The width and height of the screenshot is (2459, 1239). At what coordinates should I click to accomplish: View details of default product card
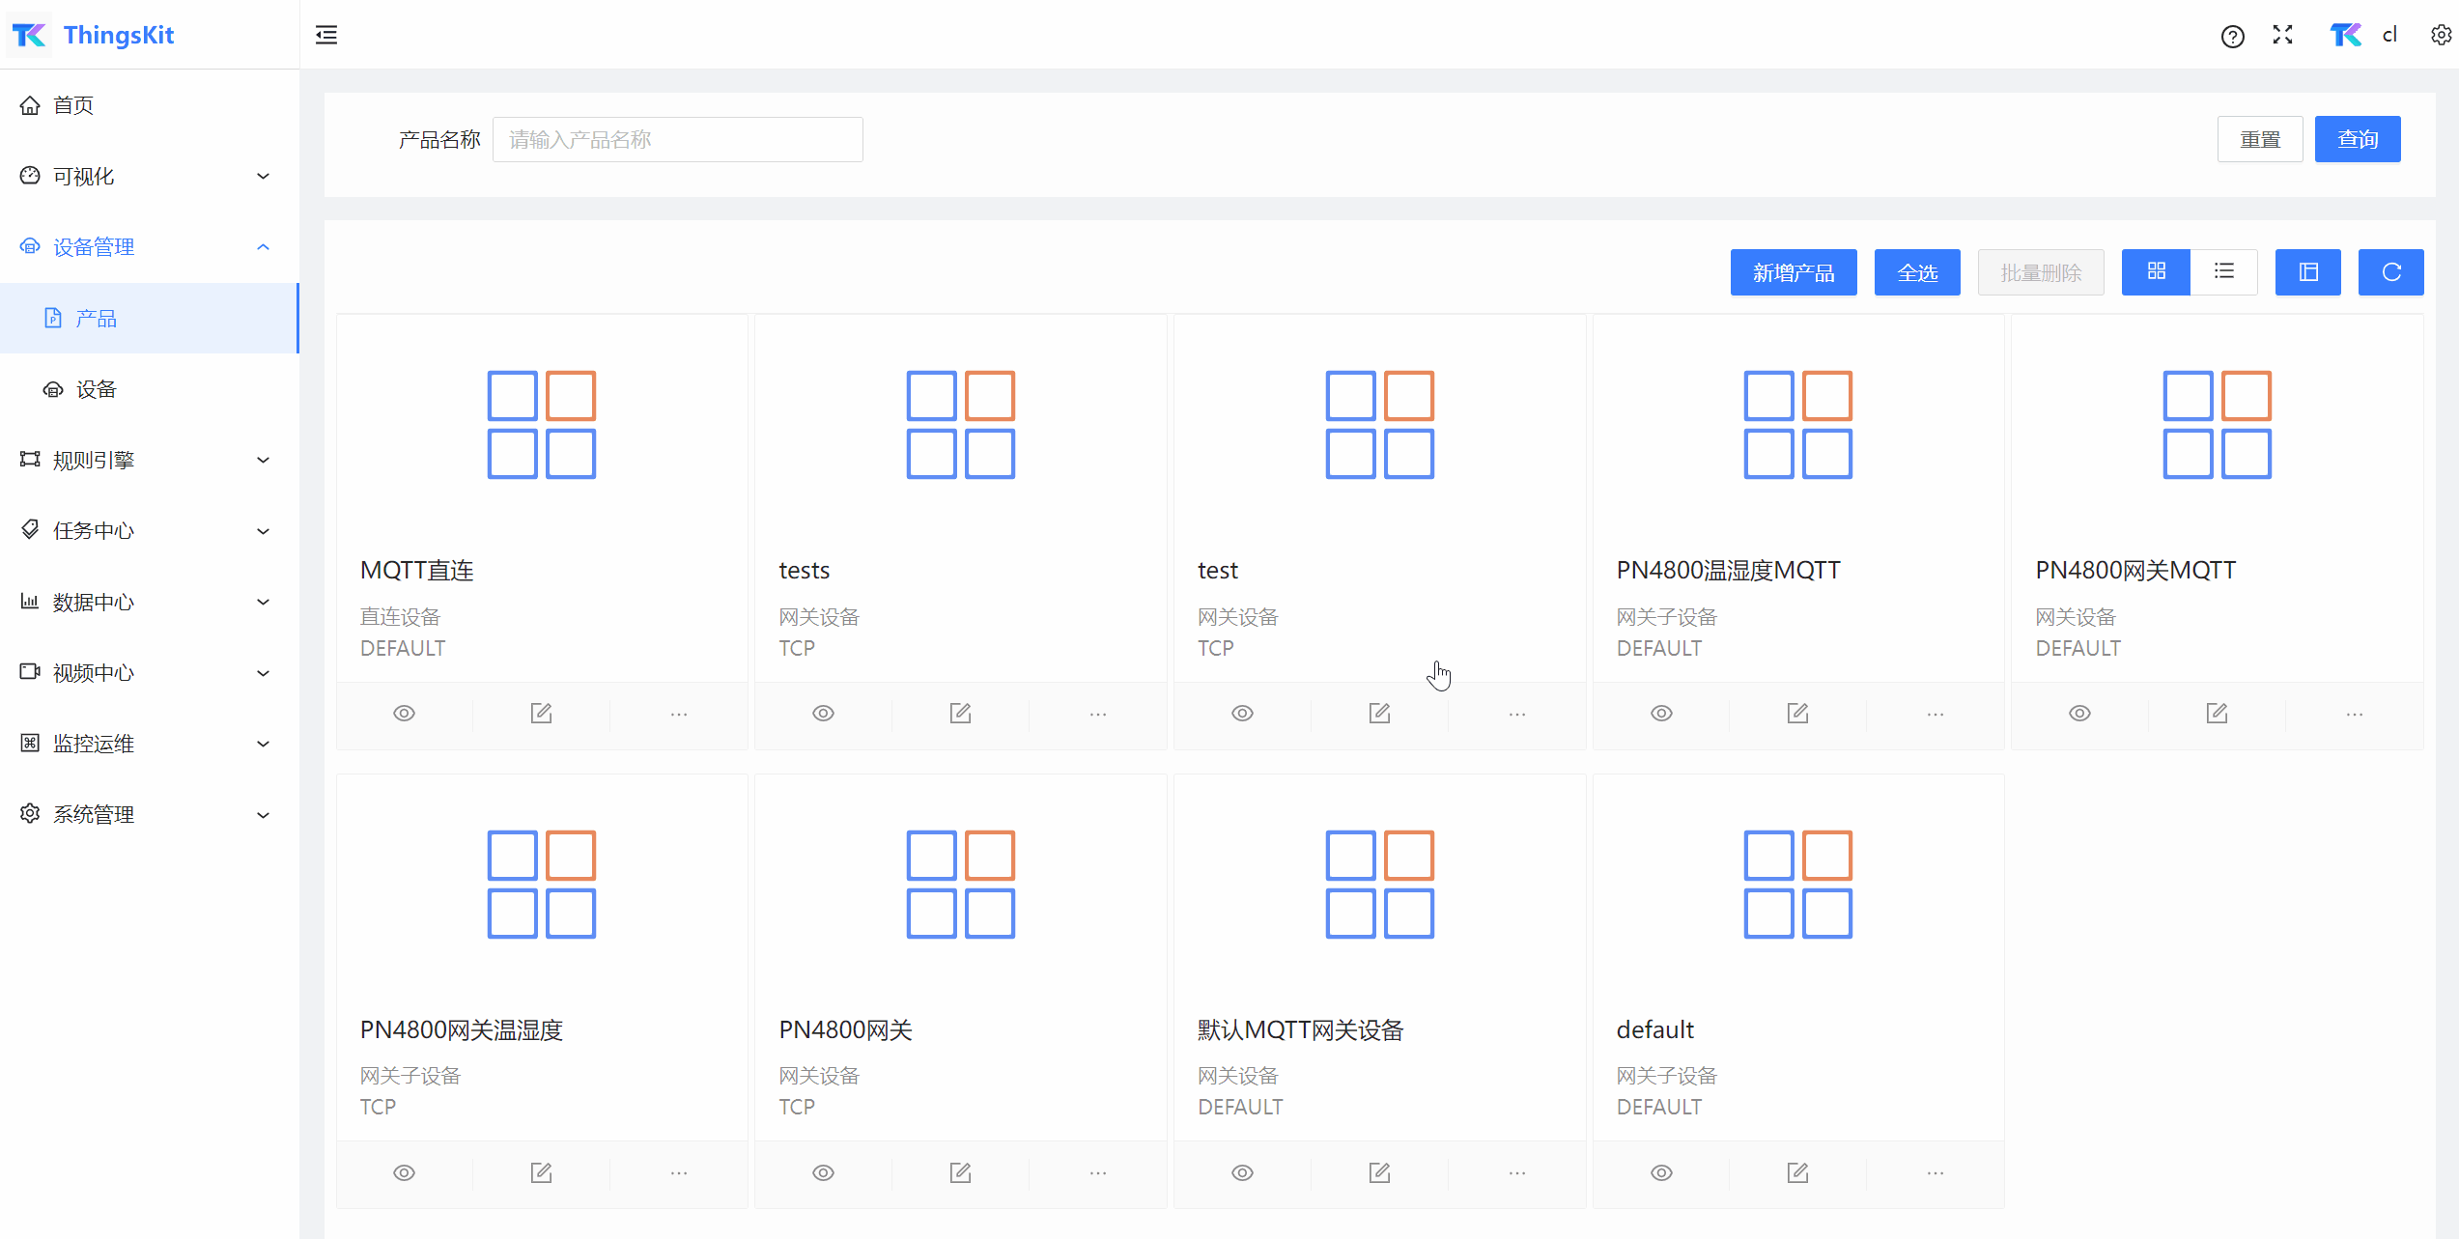1661,1173
